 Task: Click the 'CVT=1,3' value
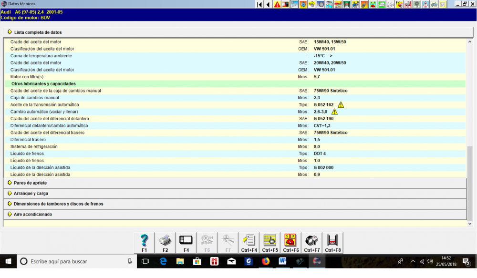pyautogui.click(x=322, y=125)
